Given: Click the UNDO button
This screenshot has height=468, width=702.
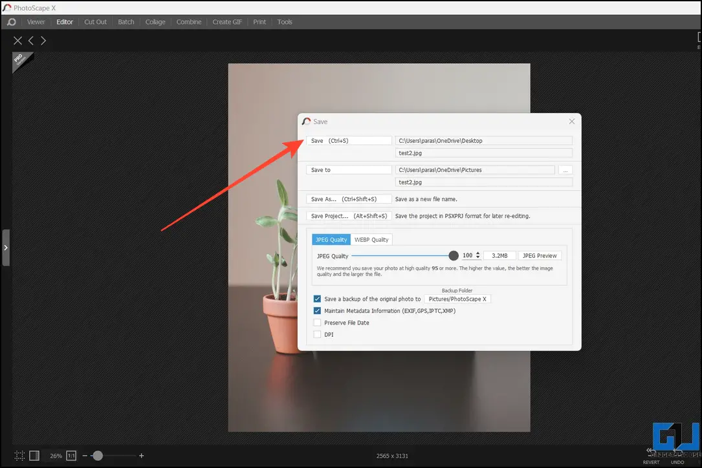Looking at the screenshot, I should pos(677,456).
